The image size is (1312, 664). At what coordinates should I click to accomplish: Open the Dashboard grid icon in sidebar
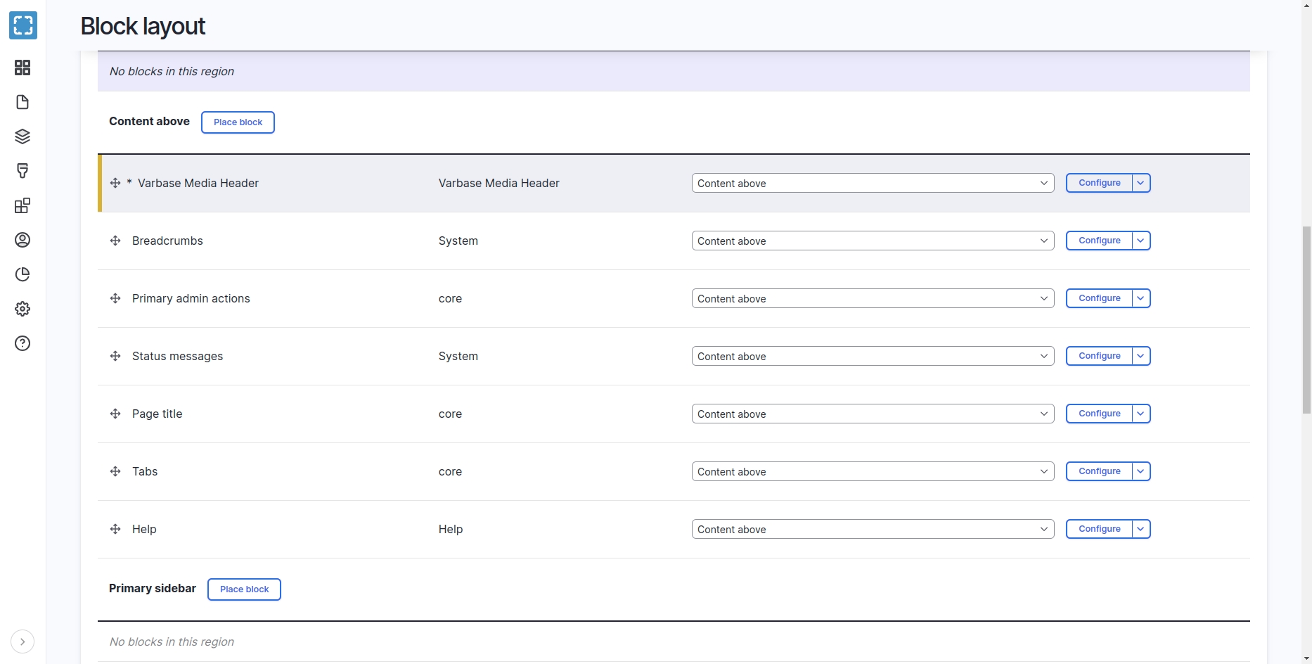(x=22, y=68)
